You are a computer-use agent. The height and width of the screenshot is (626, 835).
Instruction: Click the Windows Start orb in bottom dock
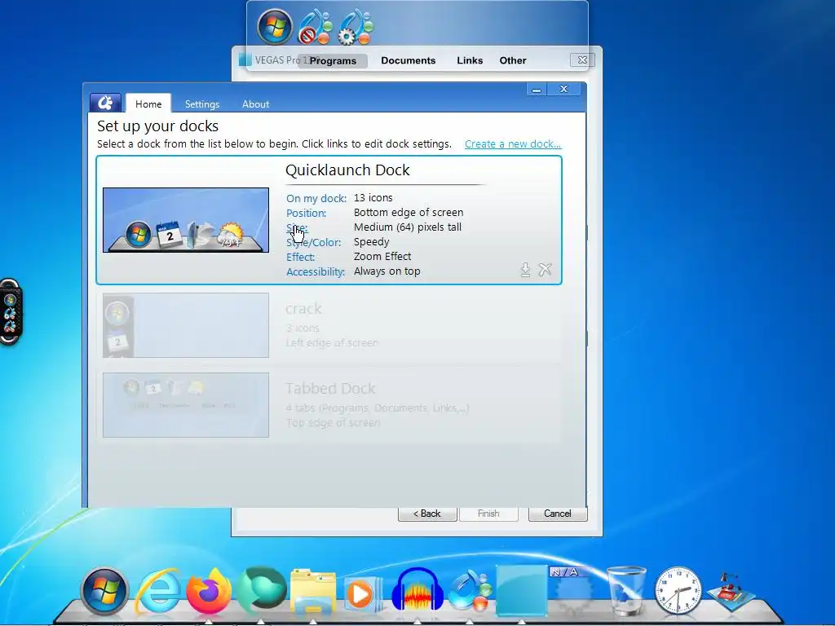point(104,590)
